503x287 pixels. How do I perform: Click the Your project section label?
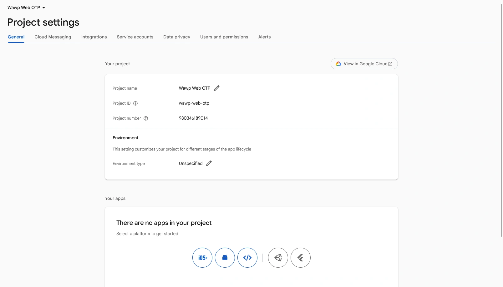pyautogui.click(x=117, y=64)
